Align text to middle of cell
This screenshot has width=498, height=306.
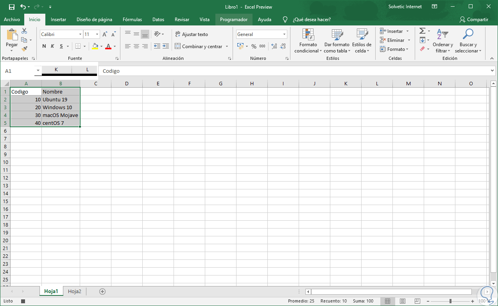(136, 34)
